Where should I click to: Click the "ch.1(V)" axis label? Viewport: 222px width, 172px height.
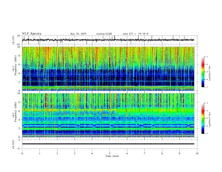pyautogui.click(x=13, y=40)
